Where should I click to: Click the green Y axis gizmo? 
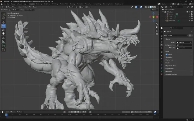tap(154, 17)
